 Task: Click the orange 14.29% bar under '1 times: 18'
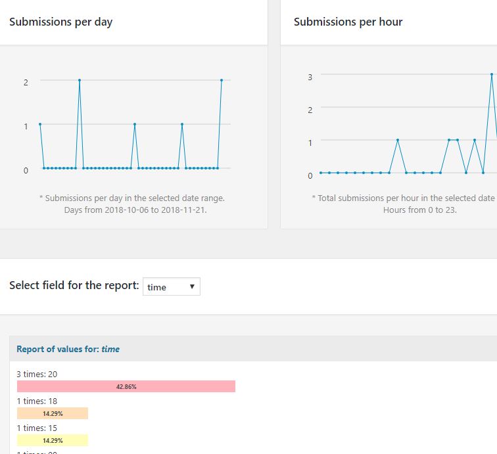(x=53, y=413)
